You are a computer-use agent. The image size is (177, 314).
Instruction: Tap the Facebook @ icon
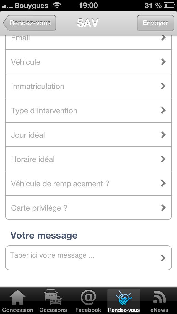(x=88, y=298)
